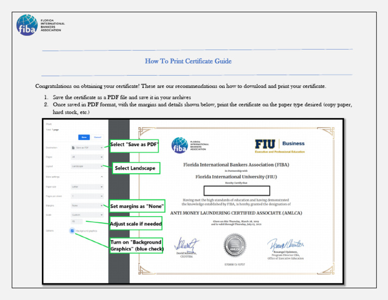
Task: Click 'Florida International Bankers Association (FIBA)' certificate line
Action: tap(236, 165)
